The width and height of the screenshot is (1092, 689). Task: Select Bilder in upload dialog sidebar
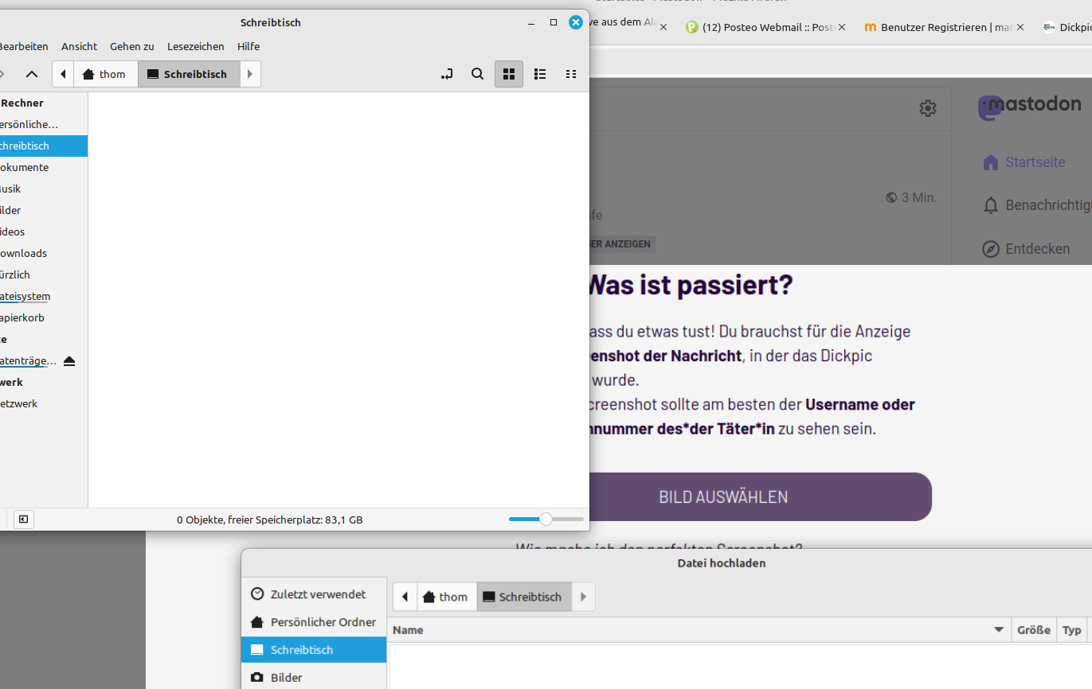click(314, 678)
